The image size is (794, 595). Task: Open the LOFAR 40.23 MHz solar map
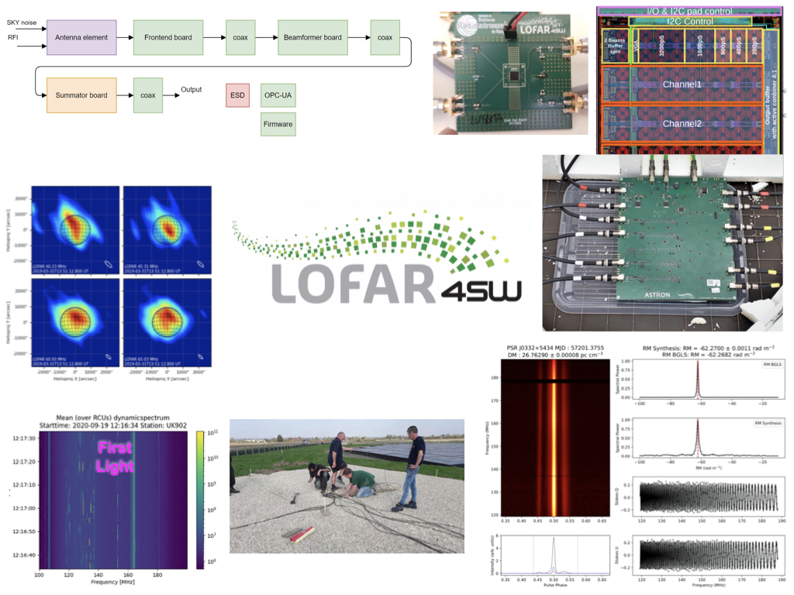point(75,230)
